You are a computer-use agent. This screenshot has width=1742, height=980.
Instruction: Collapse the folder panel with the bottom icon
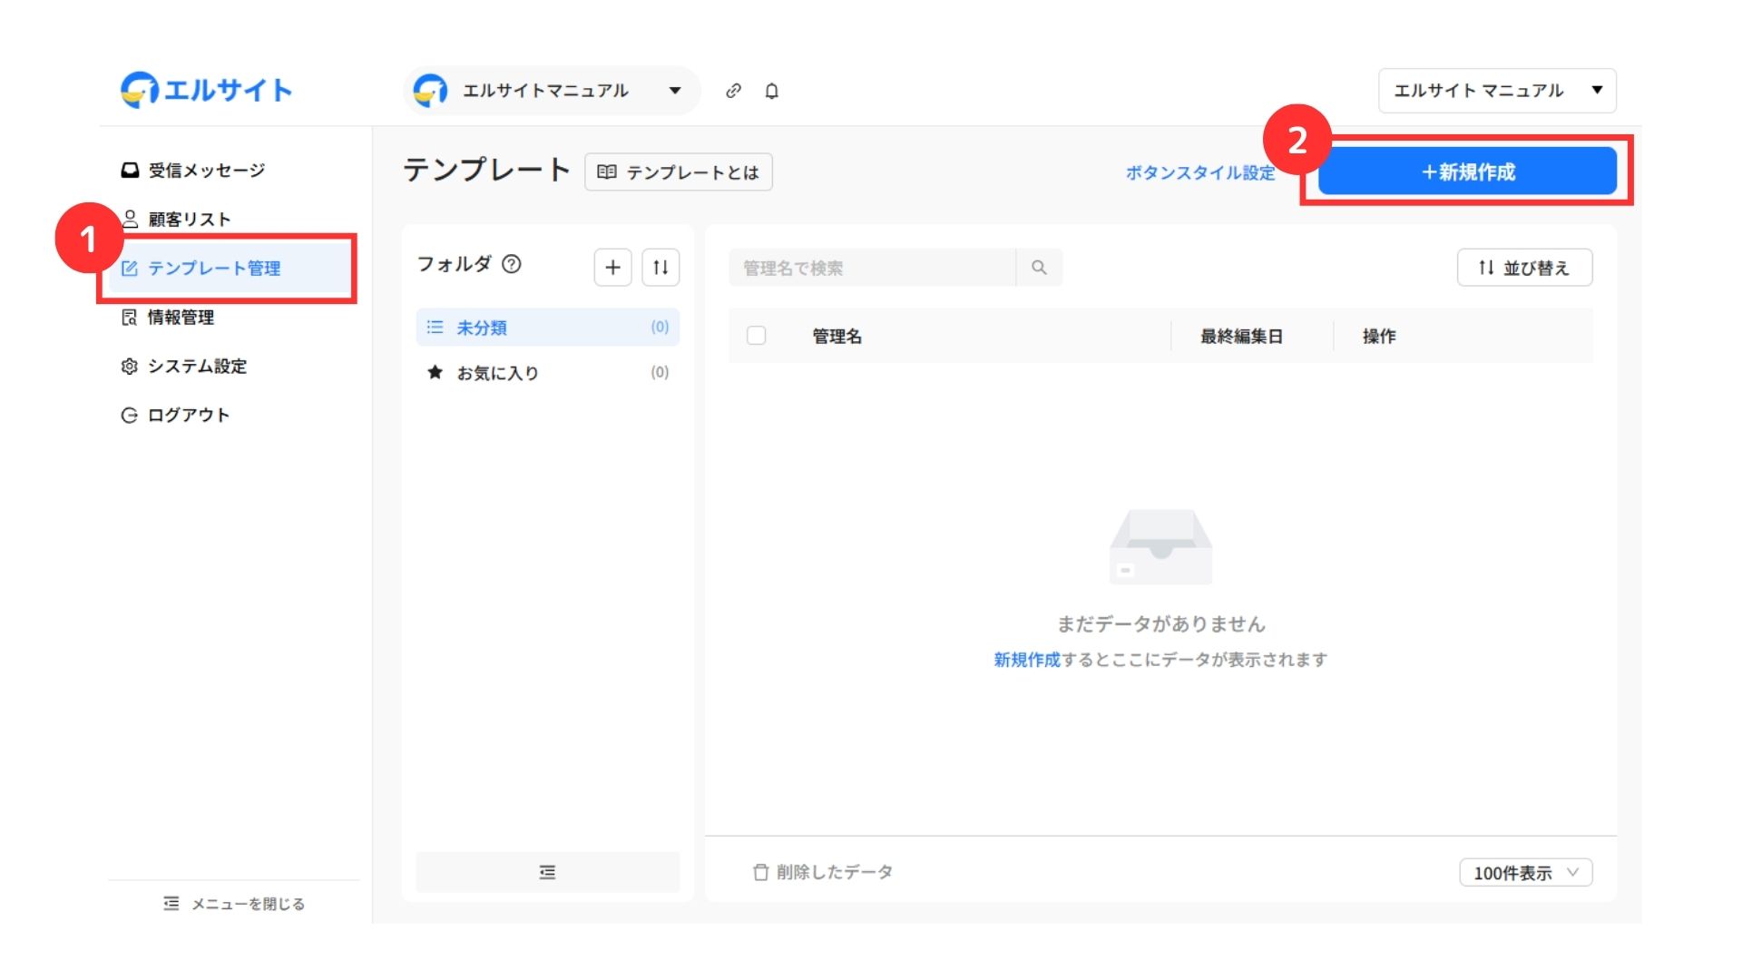547,872
